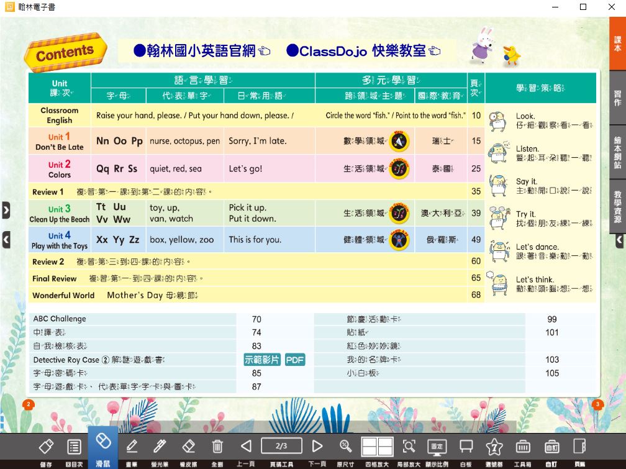Click the 2/3 page number box
The image size is (626, 469).
[x=281, y=445]
